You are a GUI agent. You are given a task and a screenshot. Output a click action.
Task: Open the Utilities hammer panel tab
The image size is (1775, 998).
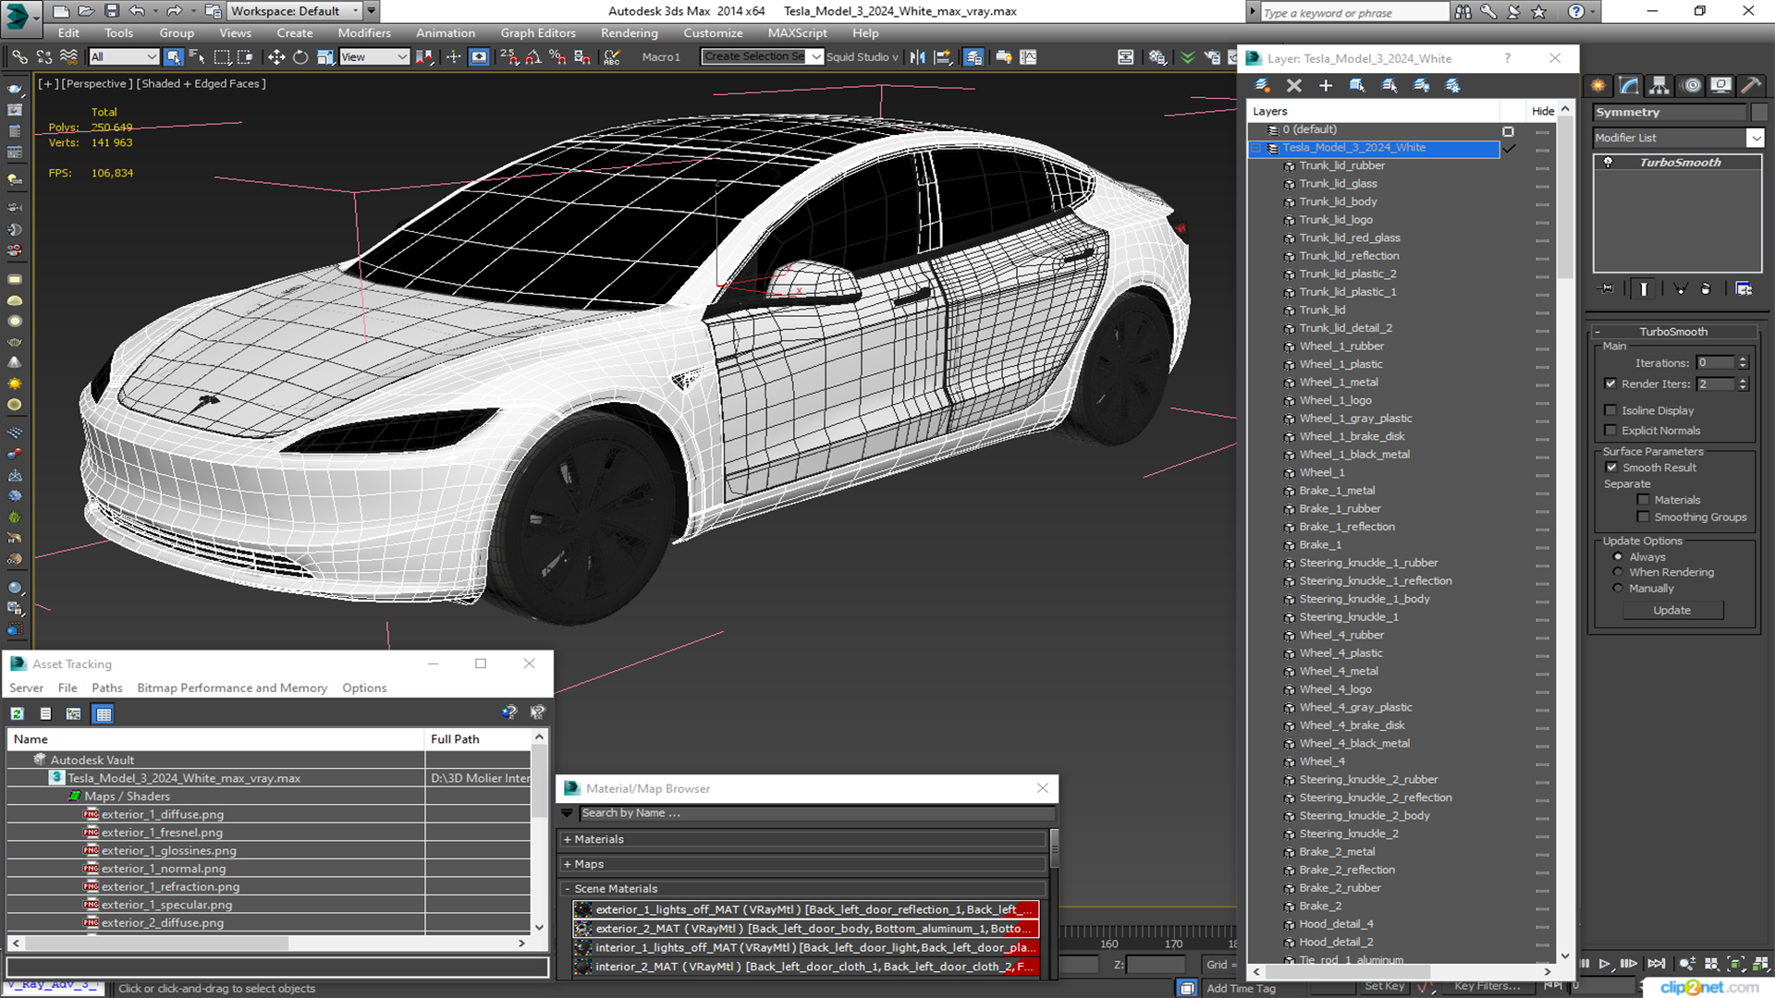click(x=1751, y=85)
